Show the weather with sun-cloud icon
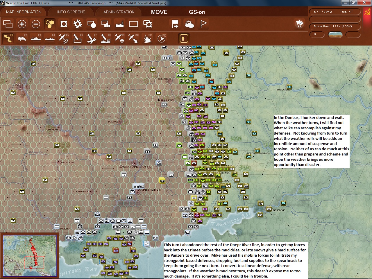This screenshot has width=372, height=279. (189, 24)
